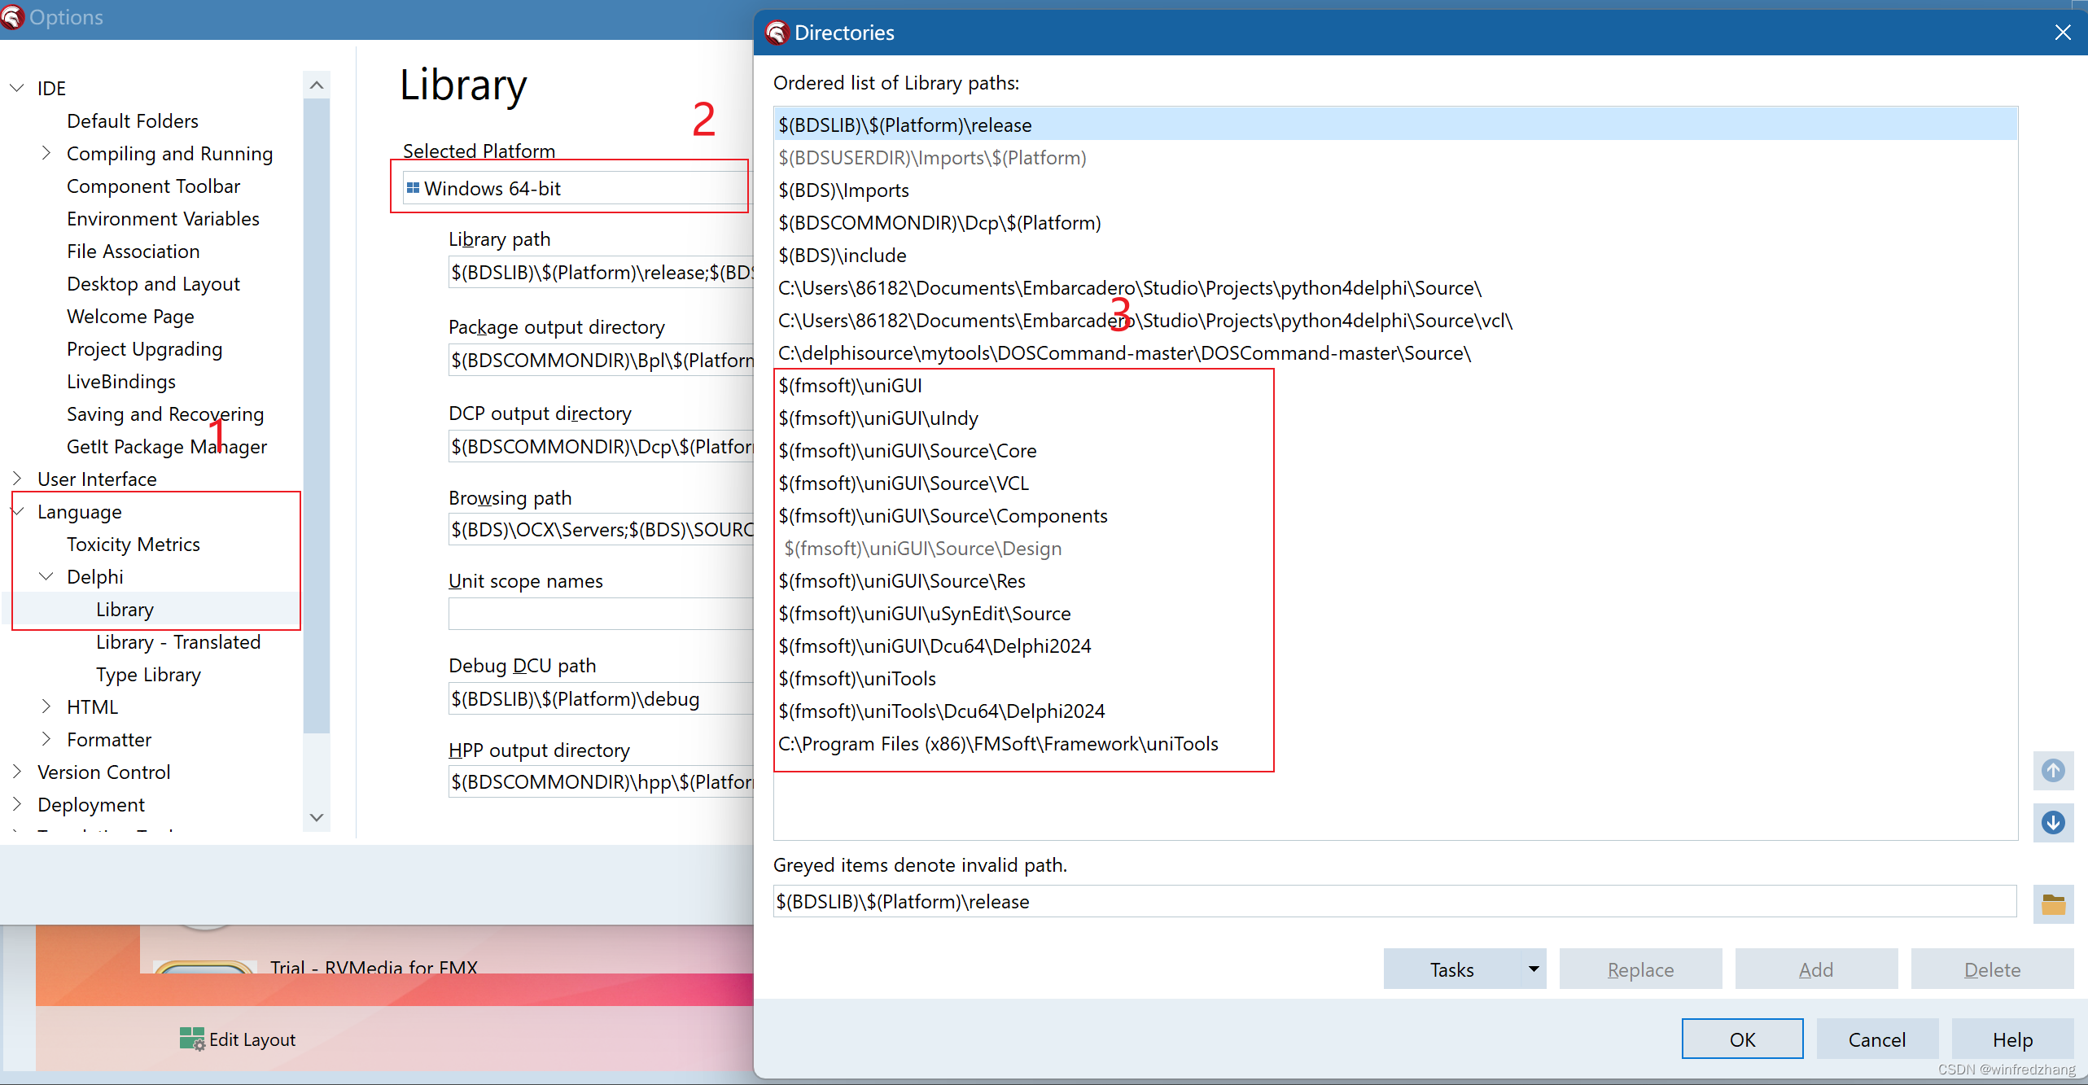Select Library tree item under Delphi
This screenshot has width=2088, height=1085.
(x=125, y=609)
